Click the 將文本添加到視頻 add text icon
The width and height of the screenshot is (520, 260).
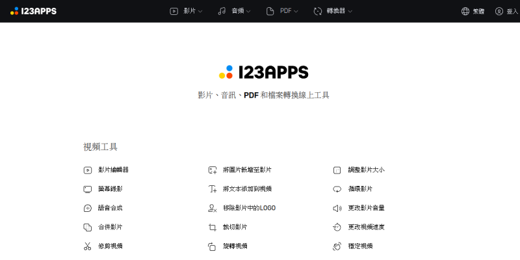213,189
